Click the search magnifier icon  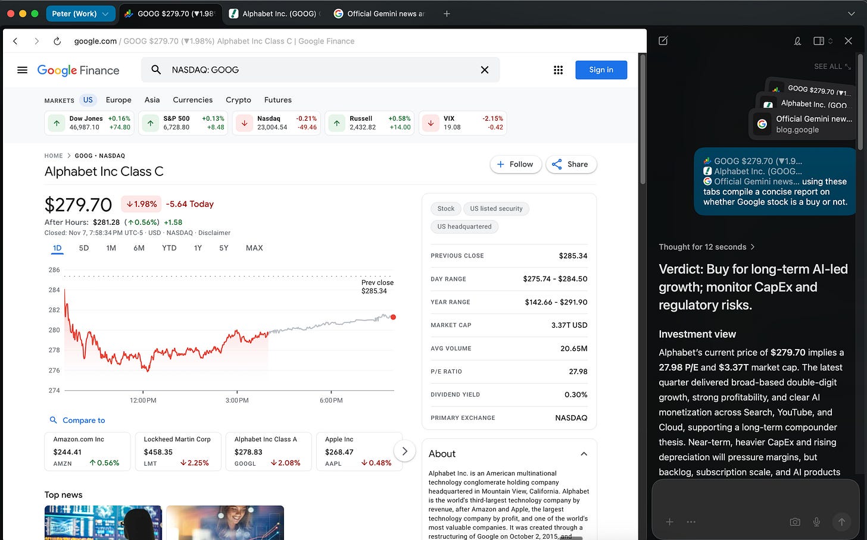[x=156, y=70]
